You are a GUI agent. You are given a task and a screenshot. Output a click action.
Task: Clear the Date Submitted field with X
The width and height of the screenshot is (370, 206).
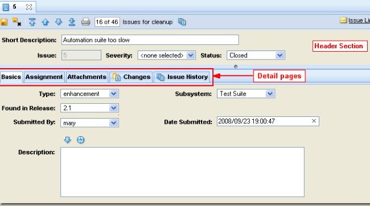coord(314,121)
